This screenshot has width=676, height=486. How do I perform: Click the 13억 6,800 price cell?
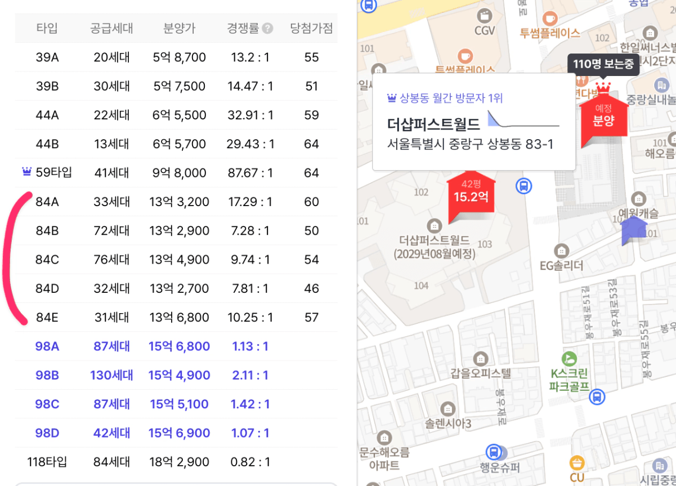point(179,318)
